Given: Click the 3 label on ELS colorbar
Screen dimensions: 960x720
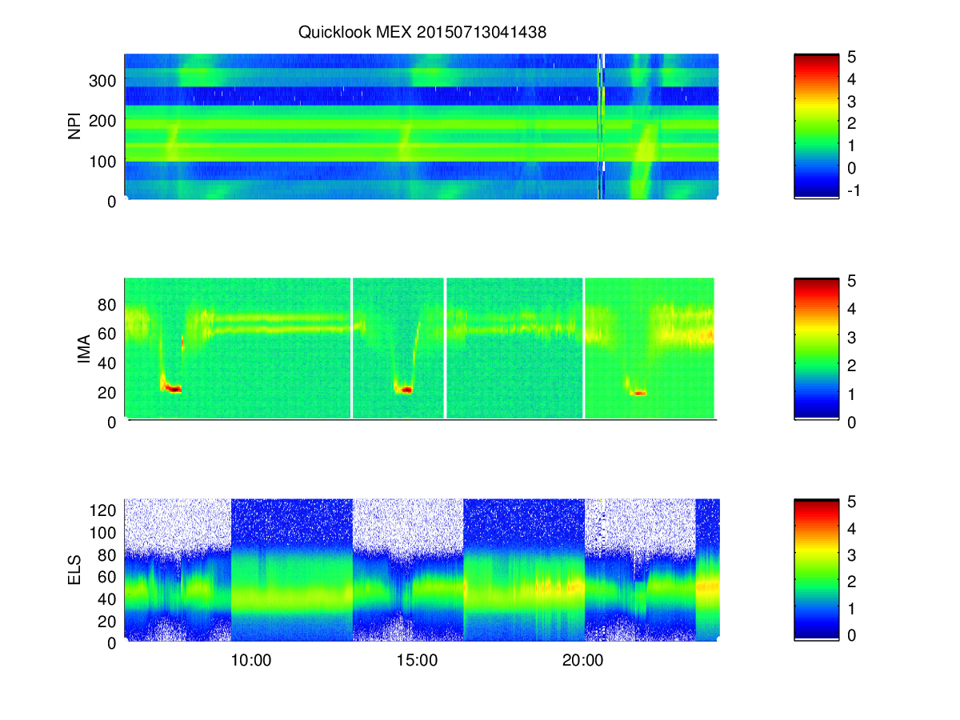Looking at the screenshot, I should point(853,554).
